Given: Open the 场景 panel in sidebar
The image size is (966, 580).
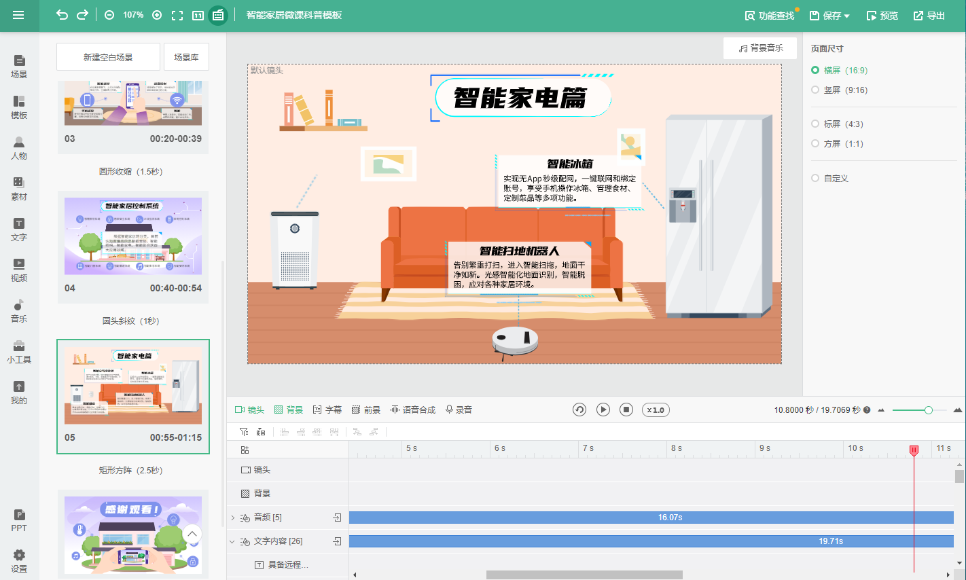Looking at the screenshot, I should point(19,67).
